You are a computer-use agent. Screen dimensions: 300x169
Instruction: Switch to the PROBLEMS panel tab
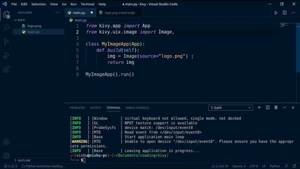point(77,108)
